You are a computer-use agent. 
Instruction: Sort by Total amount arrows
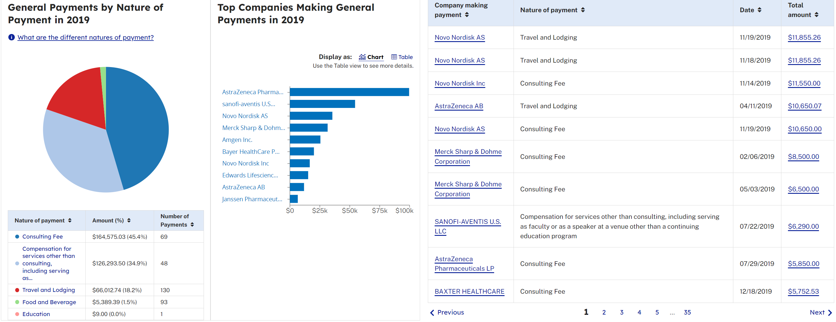[816, 15]
